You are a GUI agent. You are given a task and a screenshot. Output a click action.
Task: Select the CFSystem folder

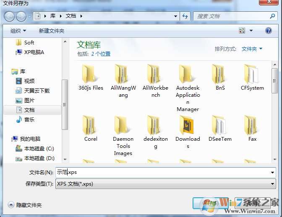[x=252, y=78]
